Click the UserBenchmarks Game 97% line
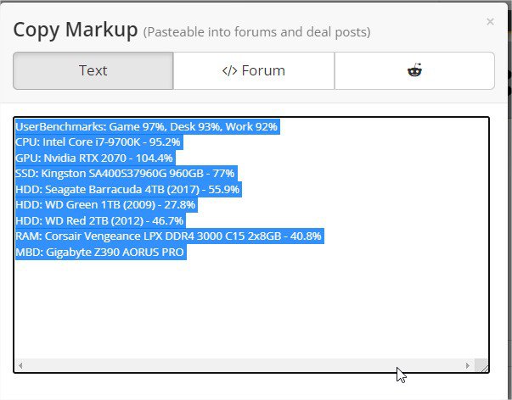512x400 pixels. click(x=146, y=126)
